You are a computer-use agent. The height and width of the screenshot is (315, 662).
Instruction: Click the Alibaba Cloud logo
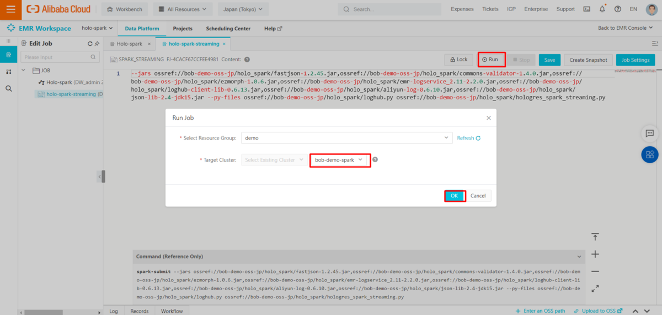(58, 9)
